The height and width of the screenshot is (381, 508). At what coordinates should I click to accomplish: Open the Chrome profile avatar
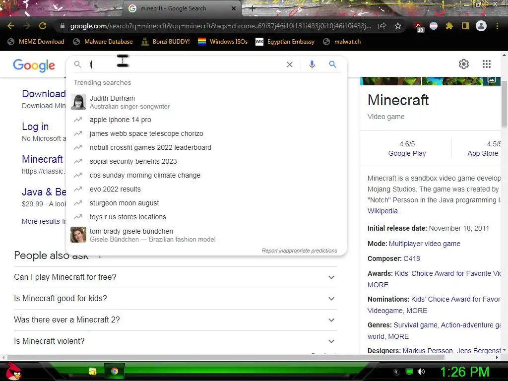[x=481, y=26]
